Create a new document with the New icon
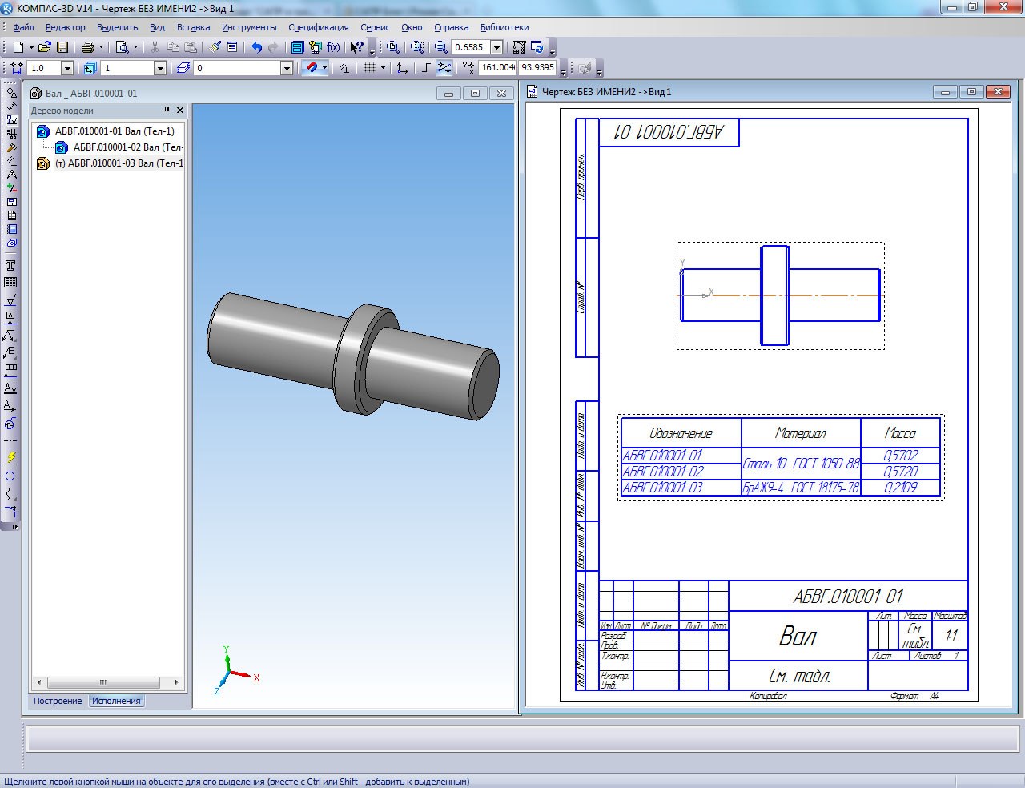The height and width of the screenshot is (788, 1025). pos(18,47)
